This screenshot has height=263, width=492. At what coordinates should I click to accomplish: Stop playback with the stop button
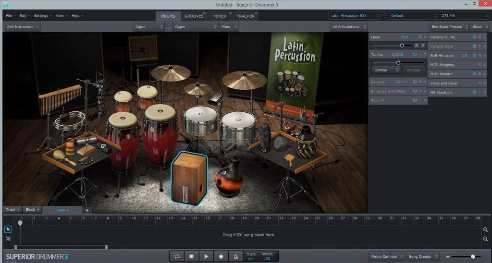[x=191, y=256]
